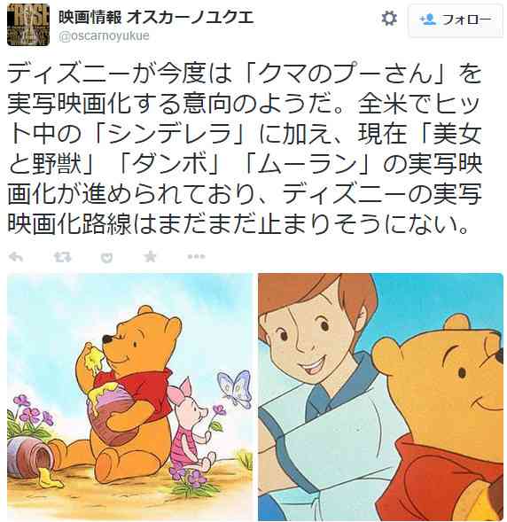Open the profile avatar image
This screenshot has width=507, height=522.
[28, 25]
